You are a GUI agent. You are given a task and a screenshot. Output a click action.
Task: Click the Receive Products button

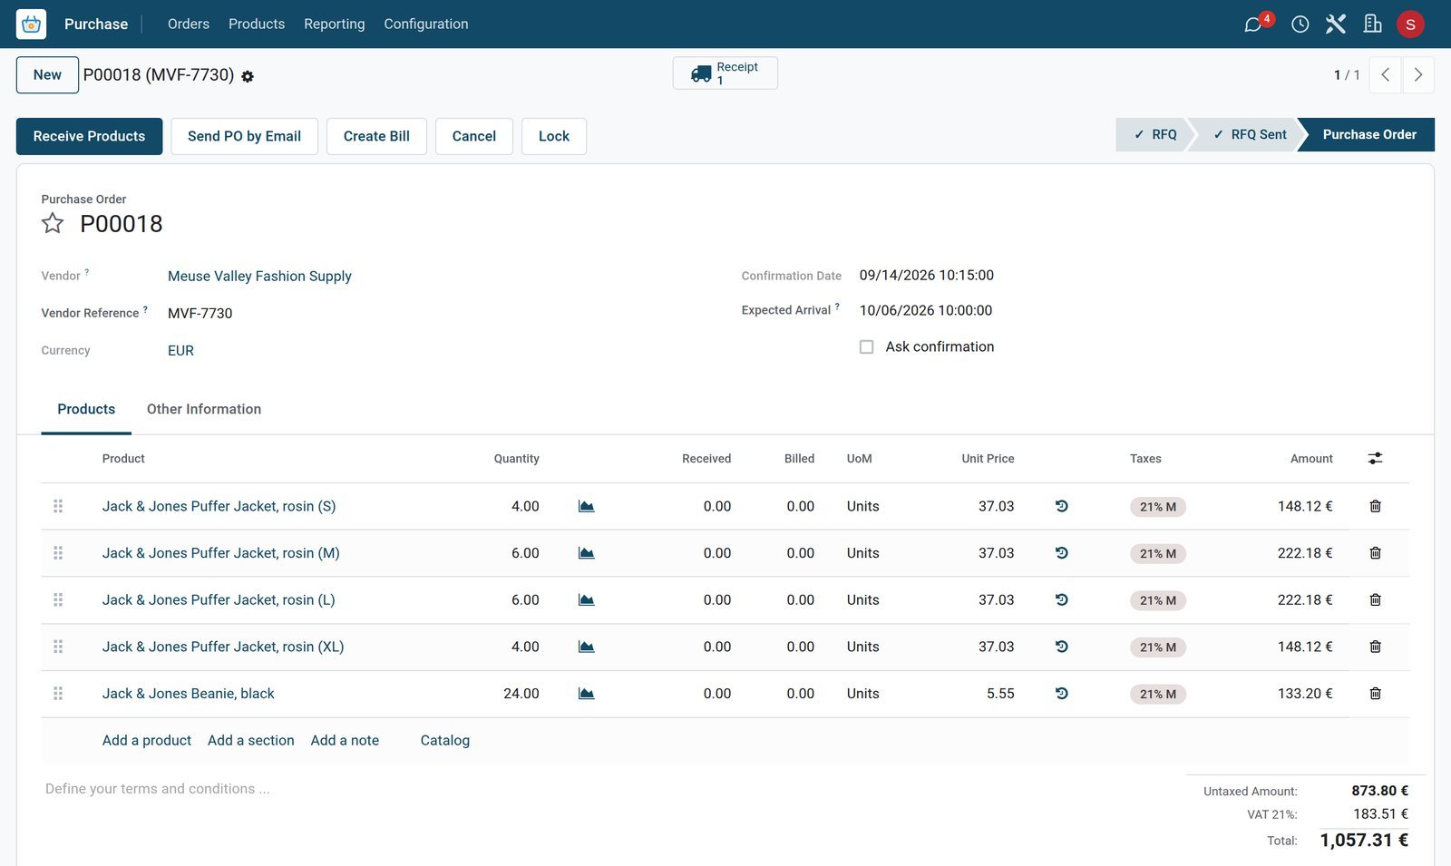[x=89, y=136]
